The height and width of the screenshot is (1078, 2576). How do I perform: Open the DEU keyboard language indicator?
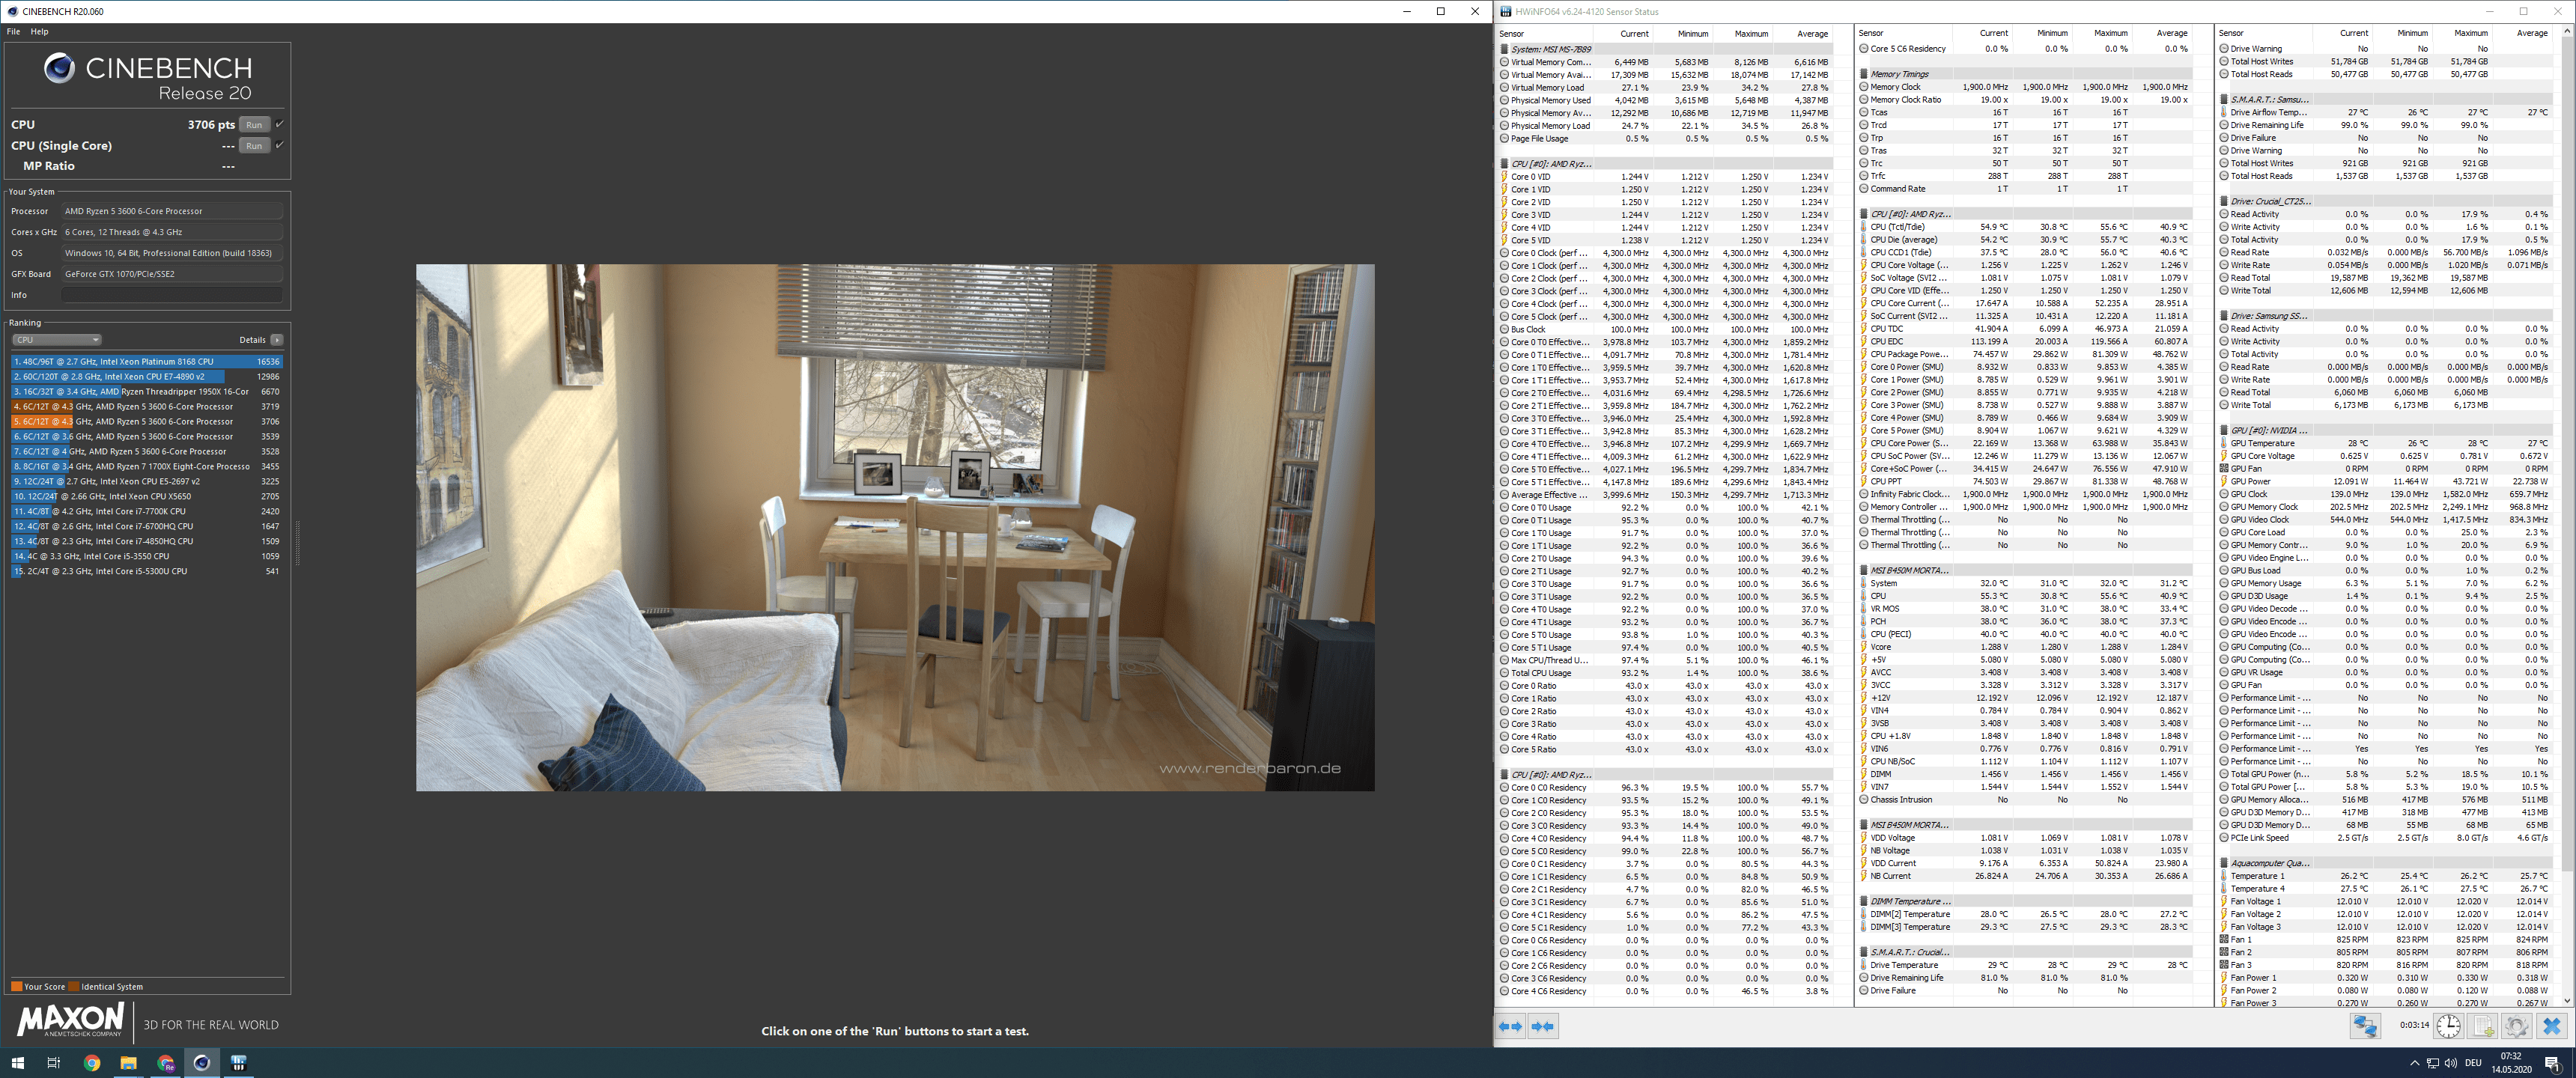click(2474, 1063)
